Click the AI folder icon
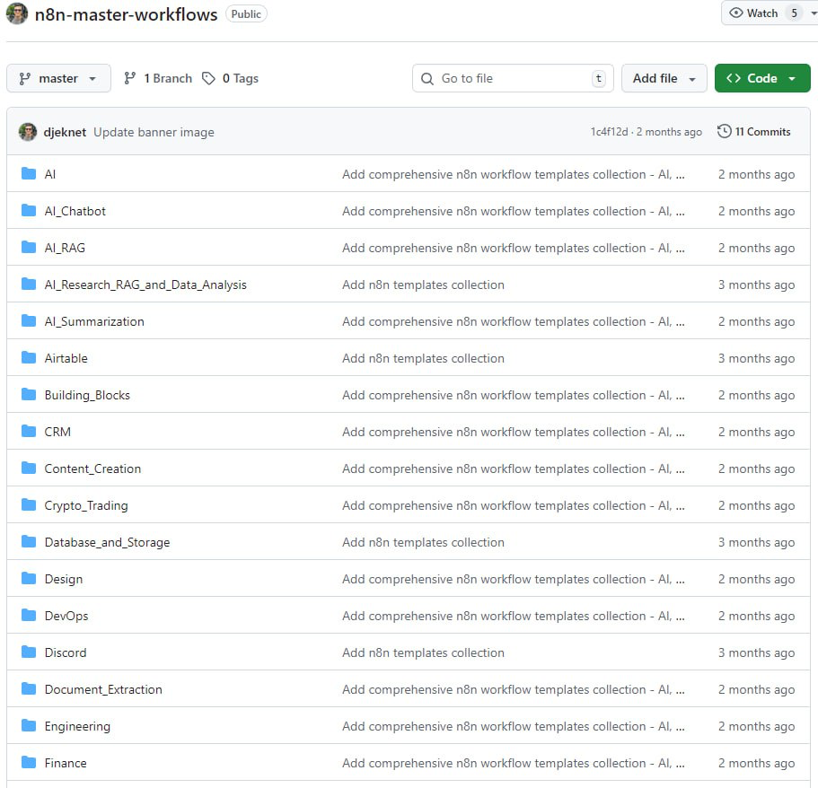 click(x=29, y=173)
